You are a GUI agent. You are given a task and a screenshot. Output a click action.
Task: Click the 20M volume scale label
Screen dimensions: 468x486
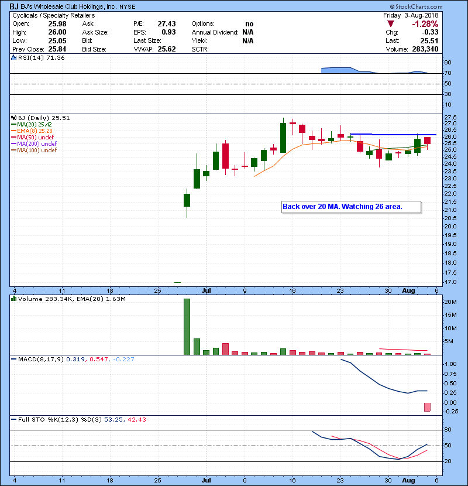pos(450,302)
